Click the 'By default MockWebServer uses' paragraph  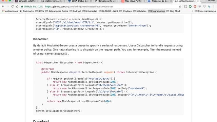tap(108, 49)
